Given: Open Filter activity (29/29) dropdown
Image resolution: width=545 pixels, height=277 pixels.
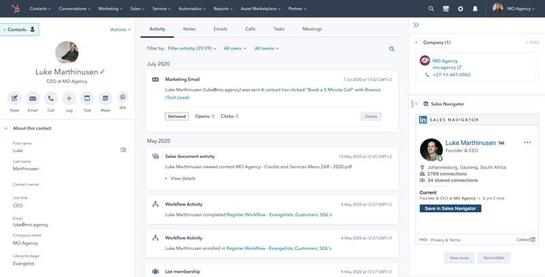Looking at the screenshot, I should [x=192, y=48].
